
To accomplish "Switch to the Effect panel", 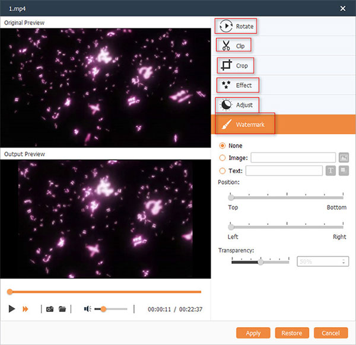I will (x=237, y=85).
